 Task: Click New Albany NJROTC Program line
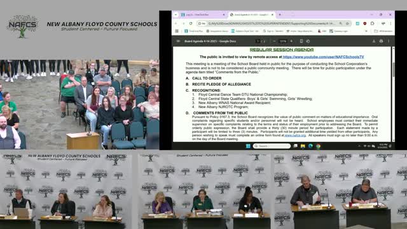point(223,107)
